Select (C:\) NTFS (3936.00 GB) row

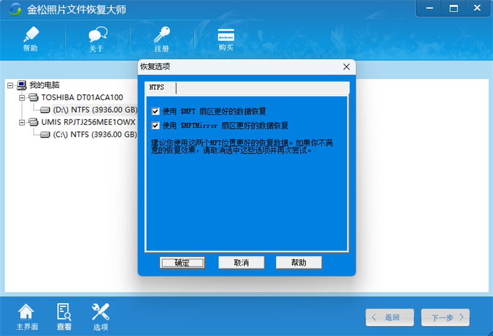(95, 134)
